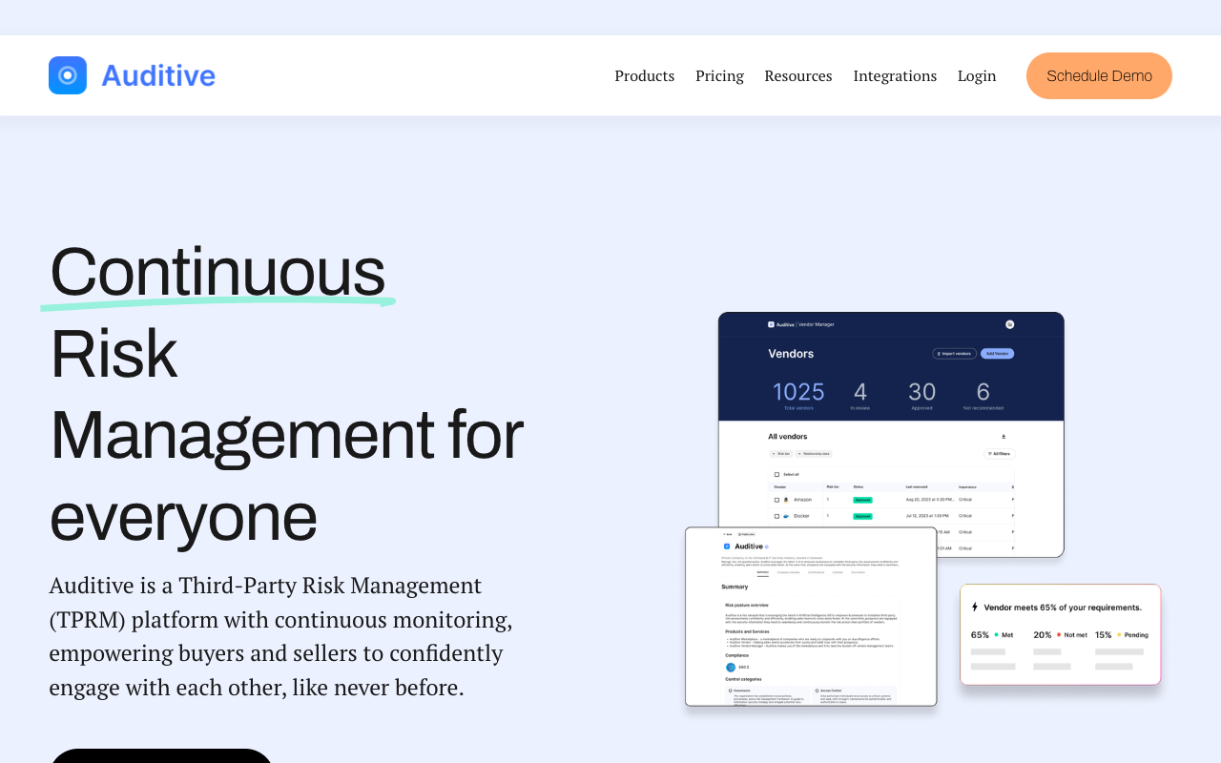Click the SOC 2 compliance badge icon
The width and height of the screenshot is (1221, 763).
point(731,667)
